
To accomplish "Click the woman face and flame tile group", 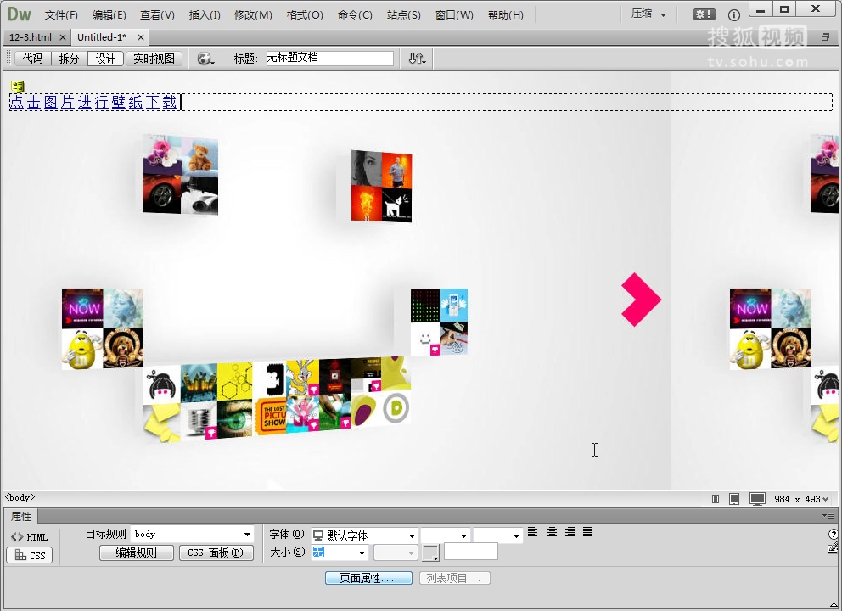I will point(381,186).
